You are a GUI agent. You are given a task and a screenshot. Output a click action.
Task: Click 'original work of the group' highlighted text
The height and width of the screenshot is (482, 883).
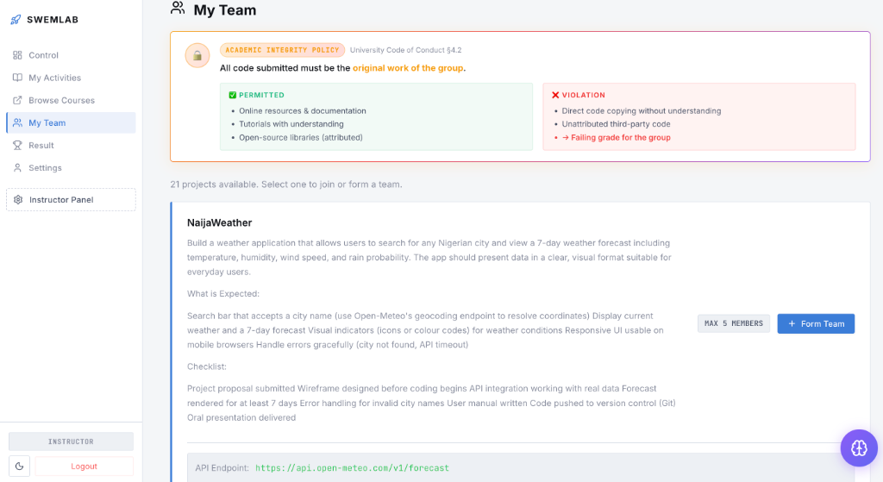coord(408,68)
